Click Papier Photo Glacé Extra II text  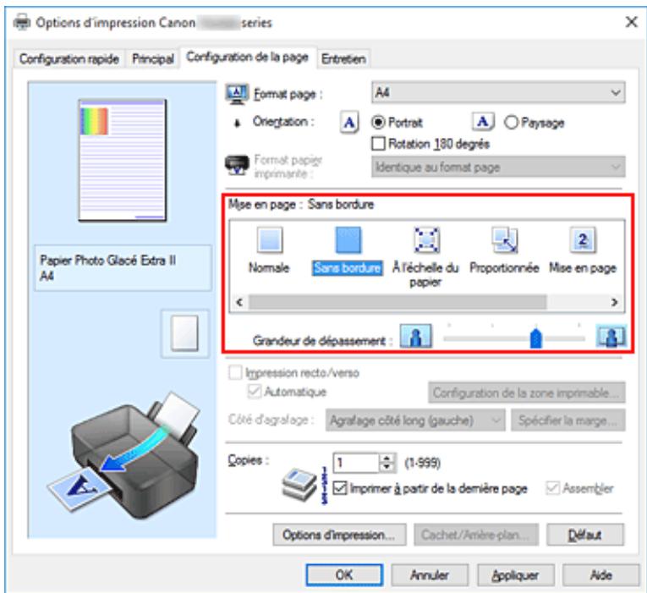pos(108,261)
